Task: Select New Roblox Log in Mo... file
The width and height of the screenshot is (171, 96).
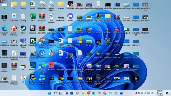Action: 98,79
